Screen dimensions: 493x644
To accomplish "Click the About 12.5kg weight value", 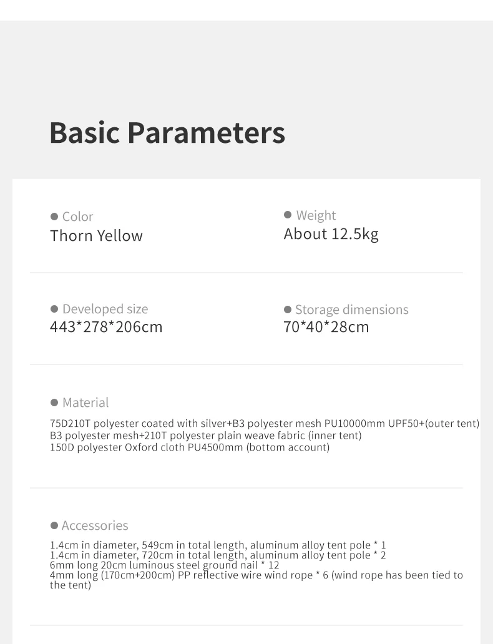I will [x=331, y=234].
